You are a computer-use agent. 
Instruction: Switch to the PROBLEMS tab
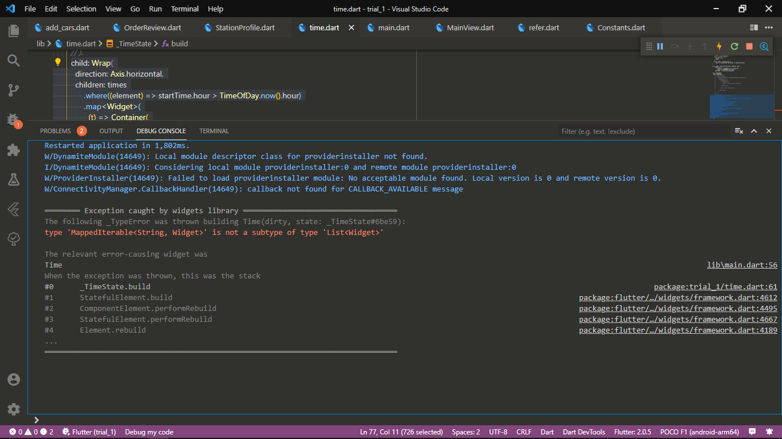[56, 131]
